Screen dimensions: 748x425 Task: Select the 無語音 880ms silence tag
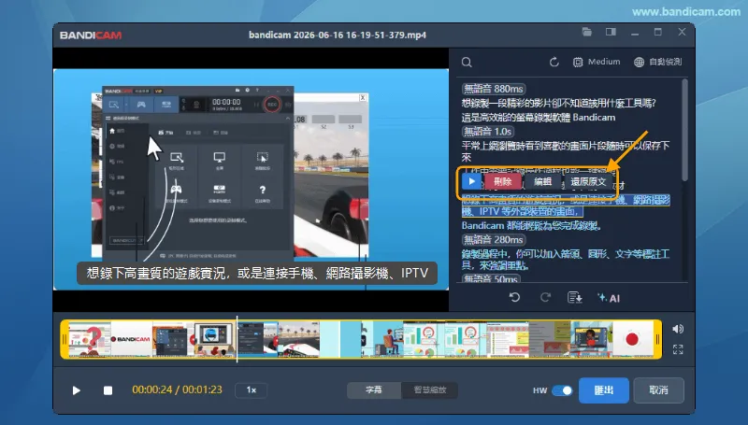tap(494, 89)
